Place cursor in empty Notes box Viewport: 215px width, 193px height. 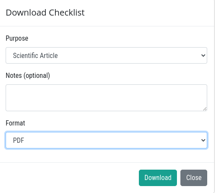pos(106,98)
